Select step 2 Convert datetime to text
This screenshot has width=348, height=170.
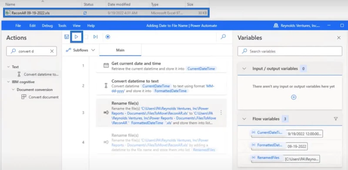tap(161, 86)
